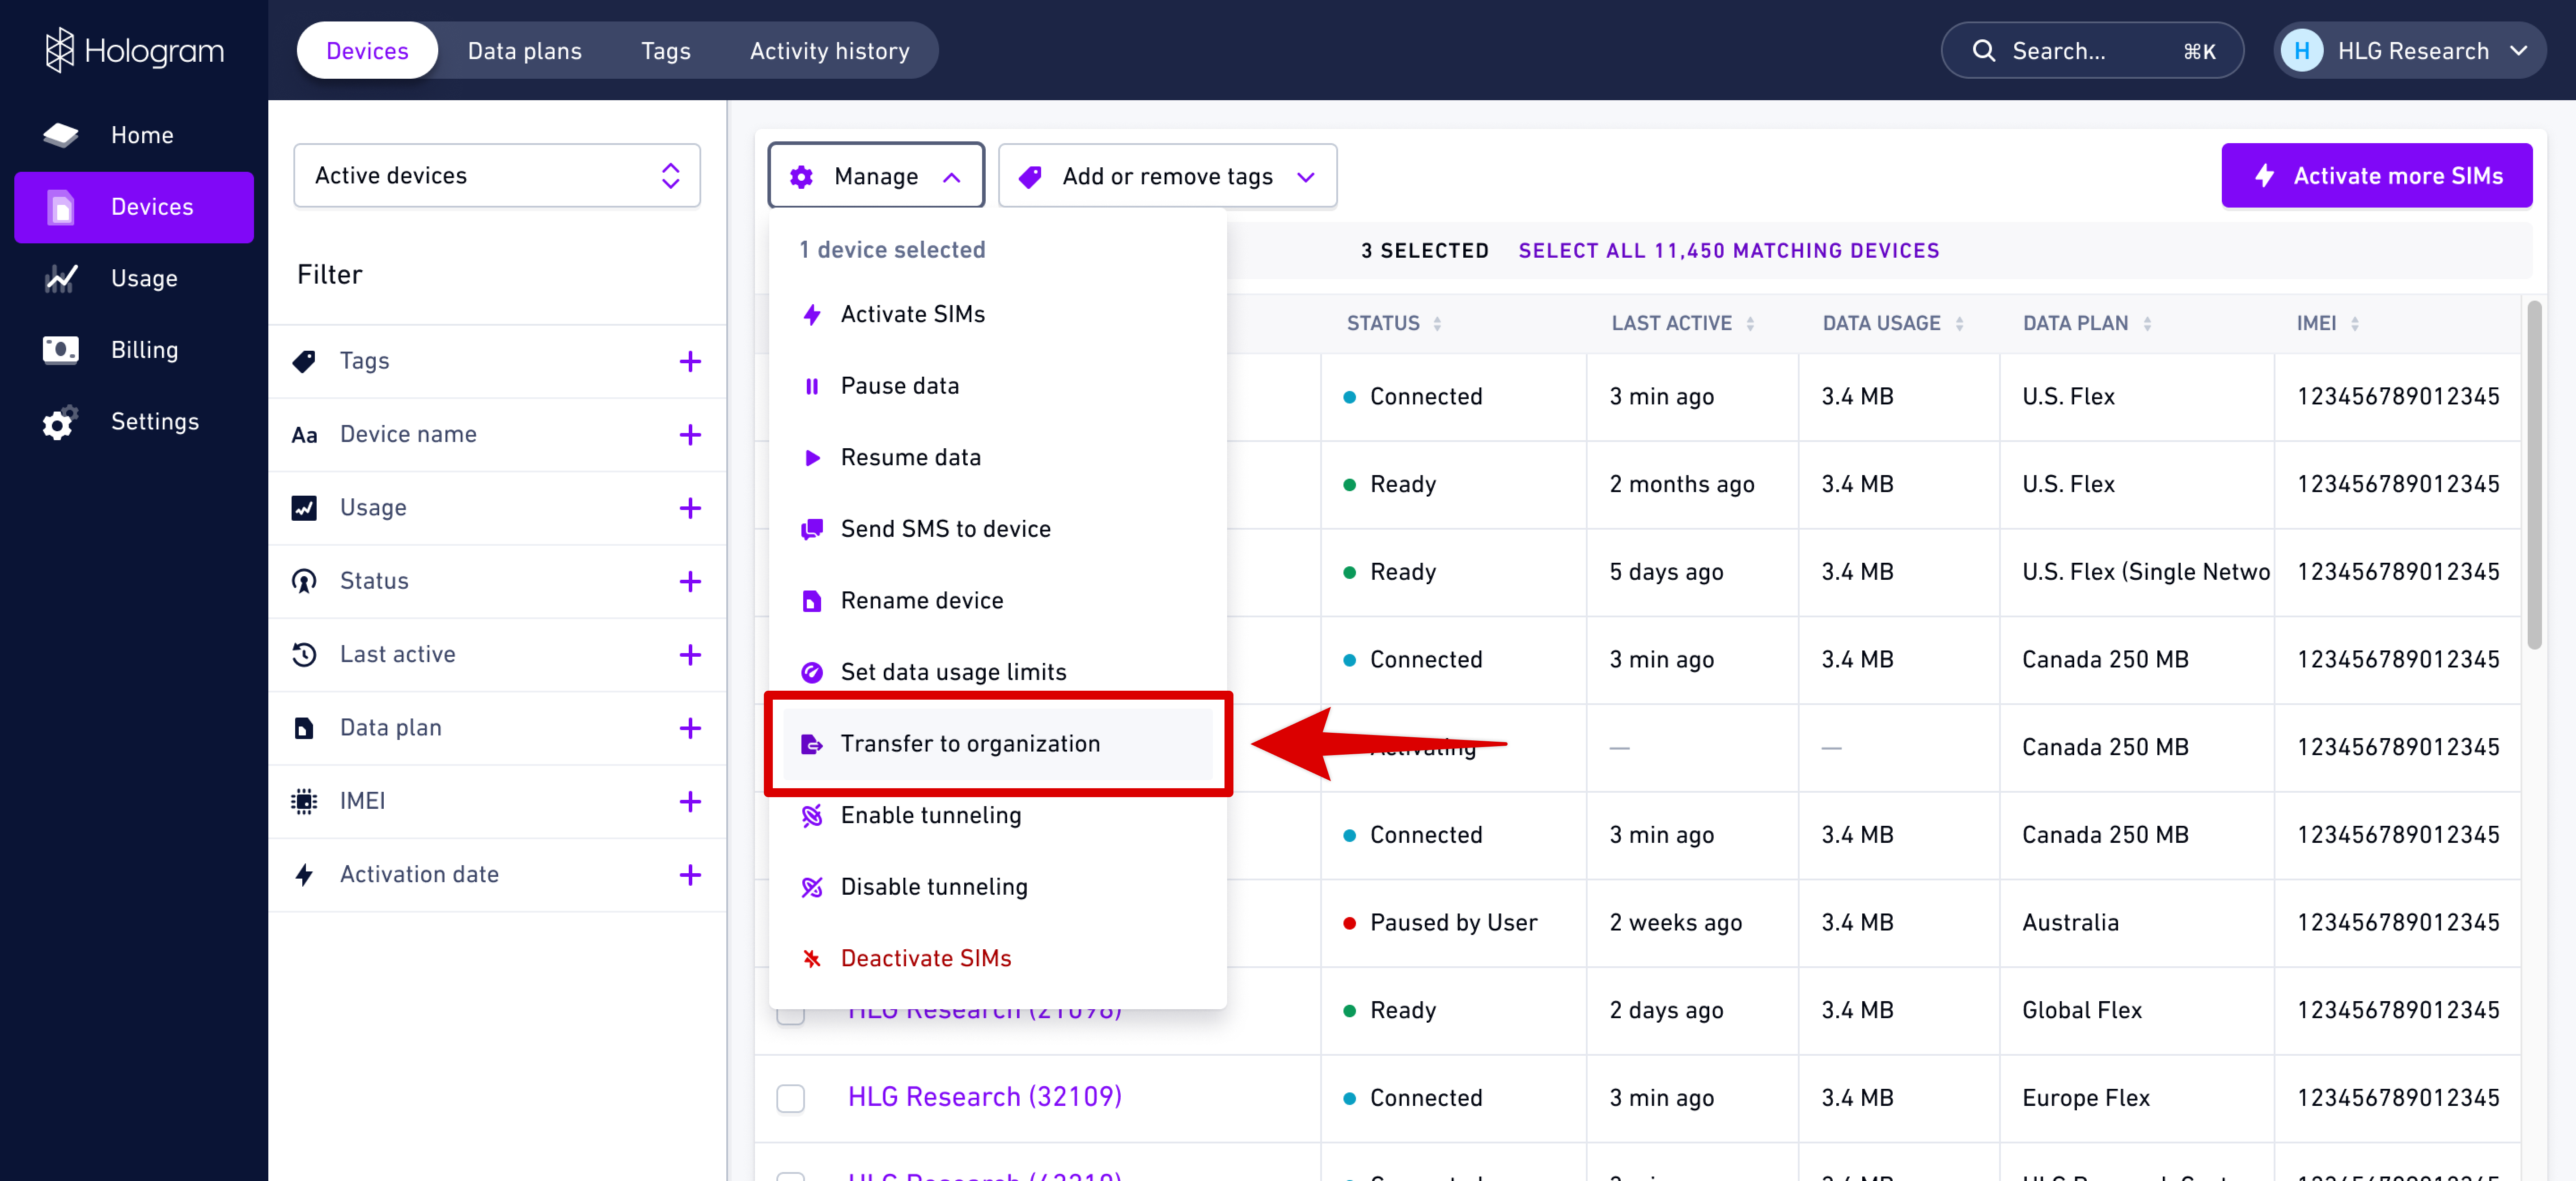Image resolution: width=2576 pixels, height=1181 pixels.
Task: Switch to the Tags tab
Action: click(665, 51)
